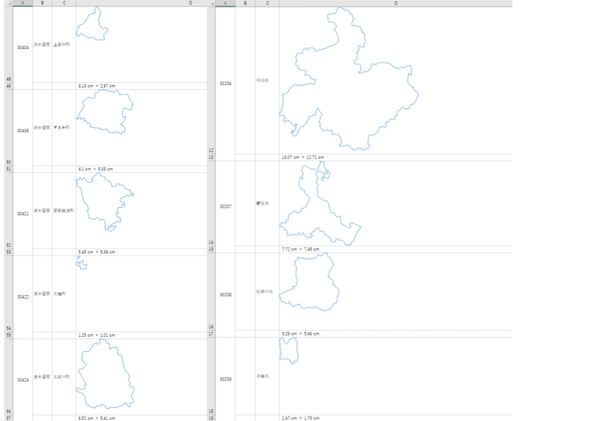Click city name cell beside code 30206
Image resolution: width=589 pixels, height=421 pixels.
(x=267, y=80)
